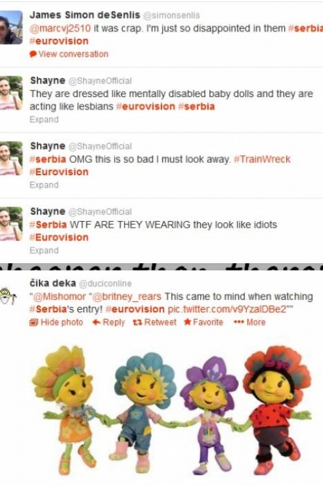The height and width of the screenshot is (485, 323).
Task: Click the Retweet arrows icon
Action: coord(137,322)
